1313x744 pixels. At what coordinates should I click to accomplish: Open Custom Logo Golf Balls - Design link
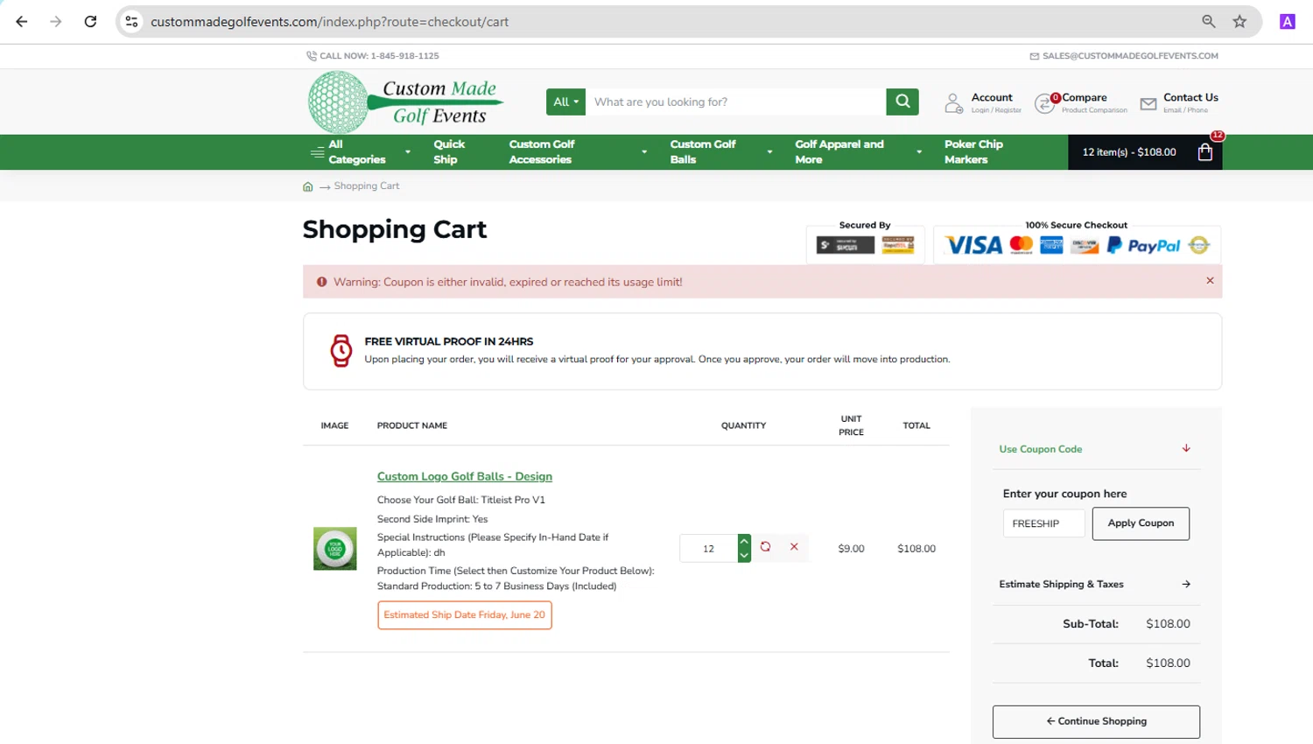[465, 476]
